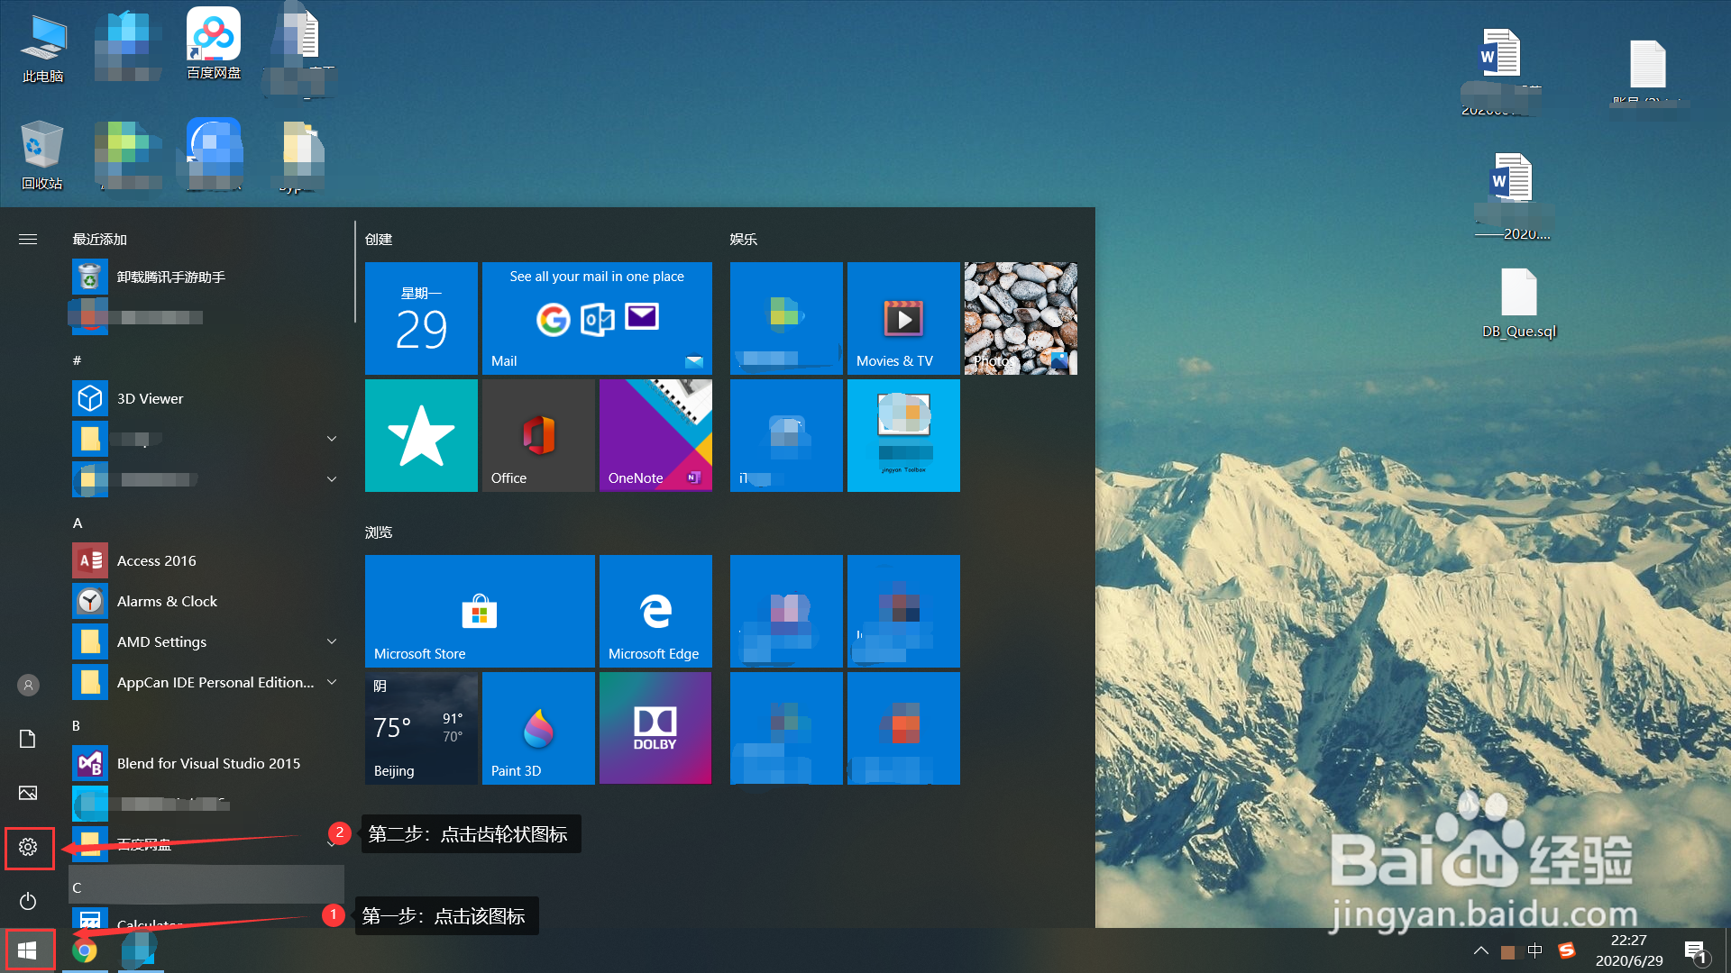
Task: Open the Beijing weather tile
Action: pyautogui.click(x=421, y=728)
